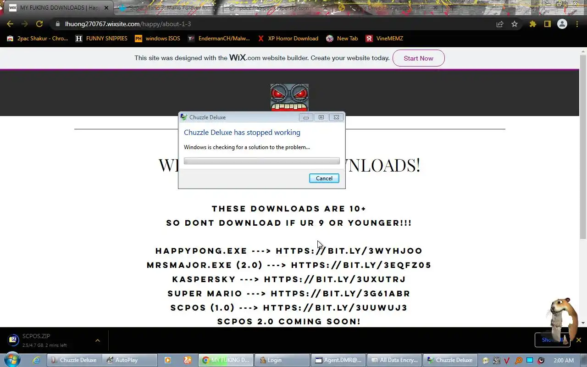Open the media player taskbar icon
The width and height of the screenshot is (587, 367).
click(168, 360)
